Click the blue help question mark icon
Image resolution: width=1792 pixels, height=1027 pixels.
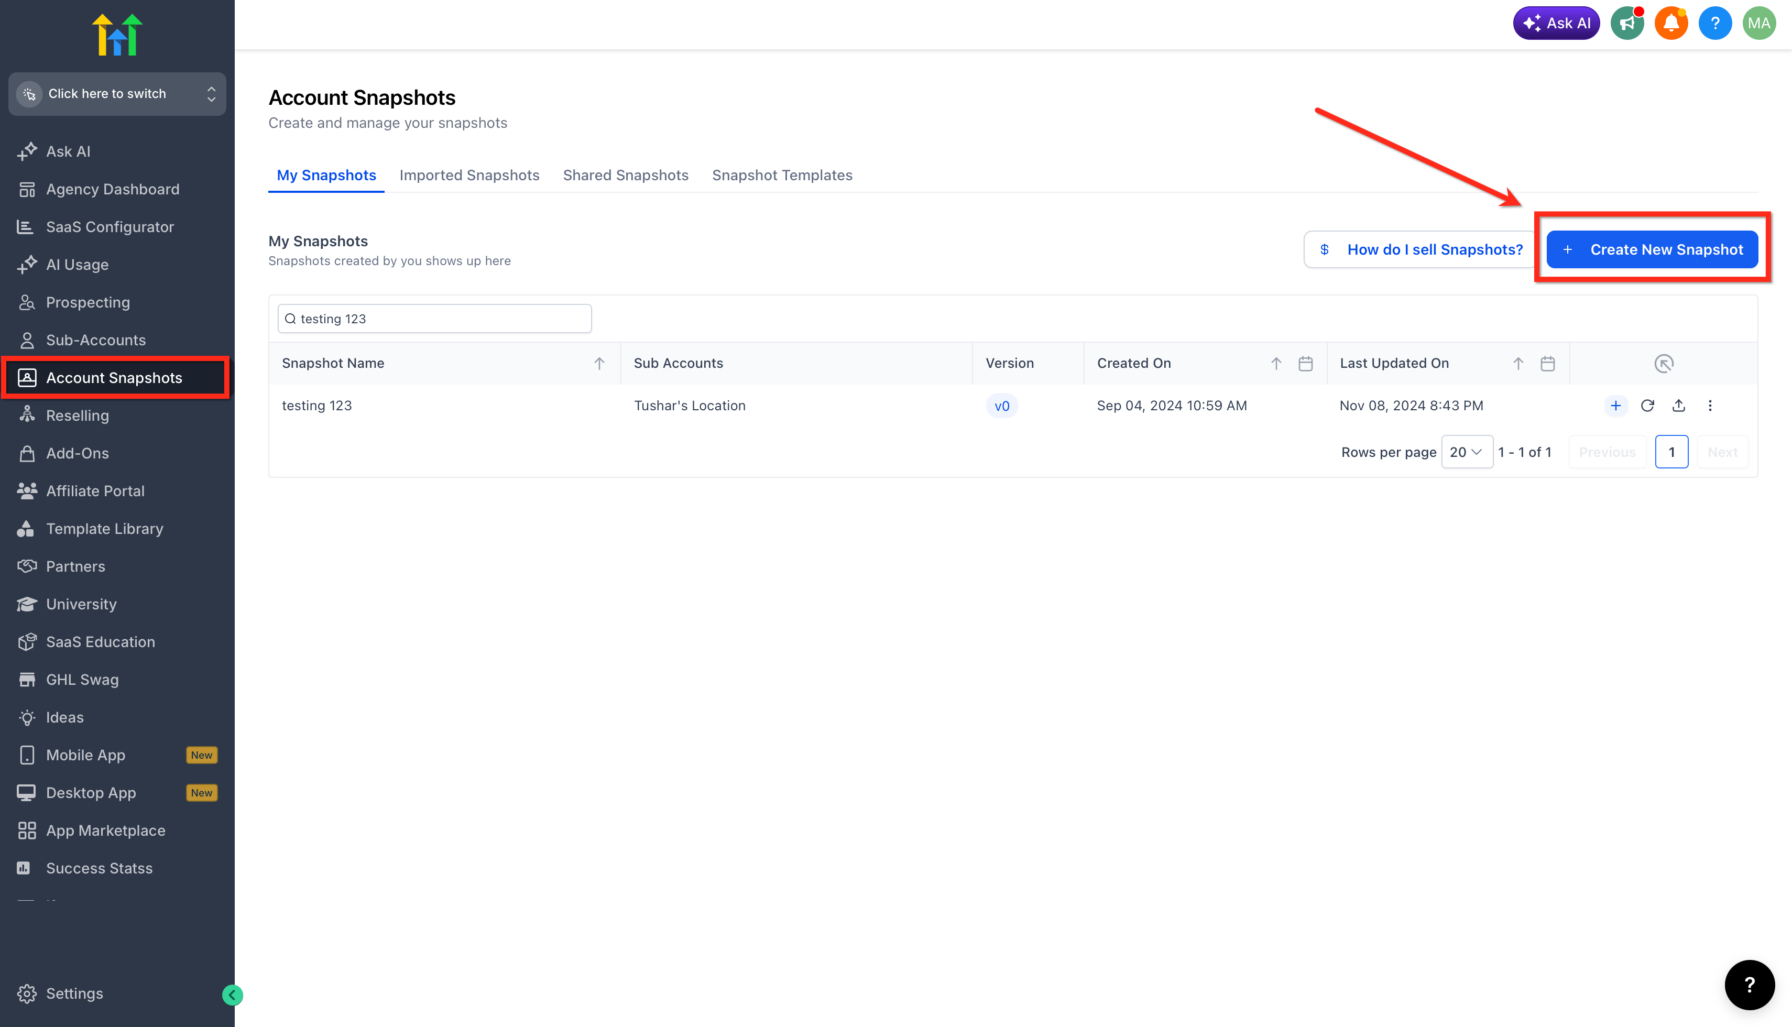point(1715,23)
